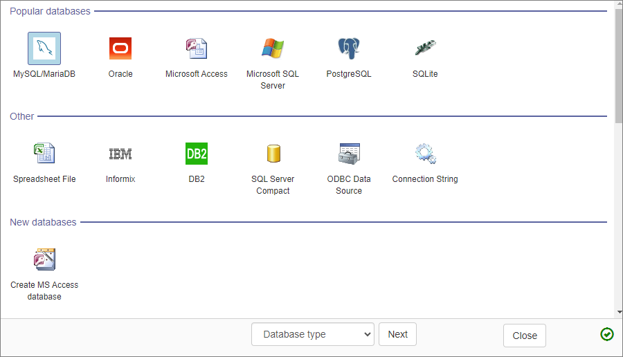Click the Close button

click(x=525, y=336)
